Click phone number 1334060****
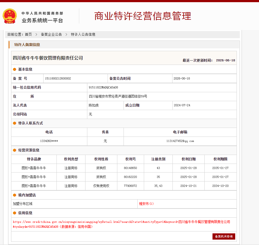259x245 pixels. (49, 141)
